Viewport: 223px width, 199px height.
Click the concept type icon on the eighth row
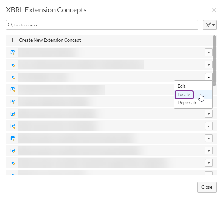coord(13,139)
